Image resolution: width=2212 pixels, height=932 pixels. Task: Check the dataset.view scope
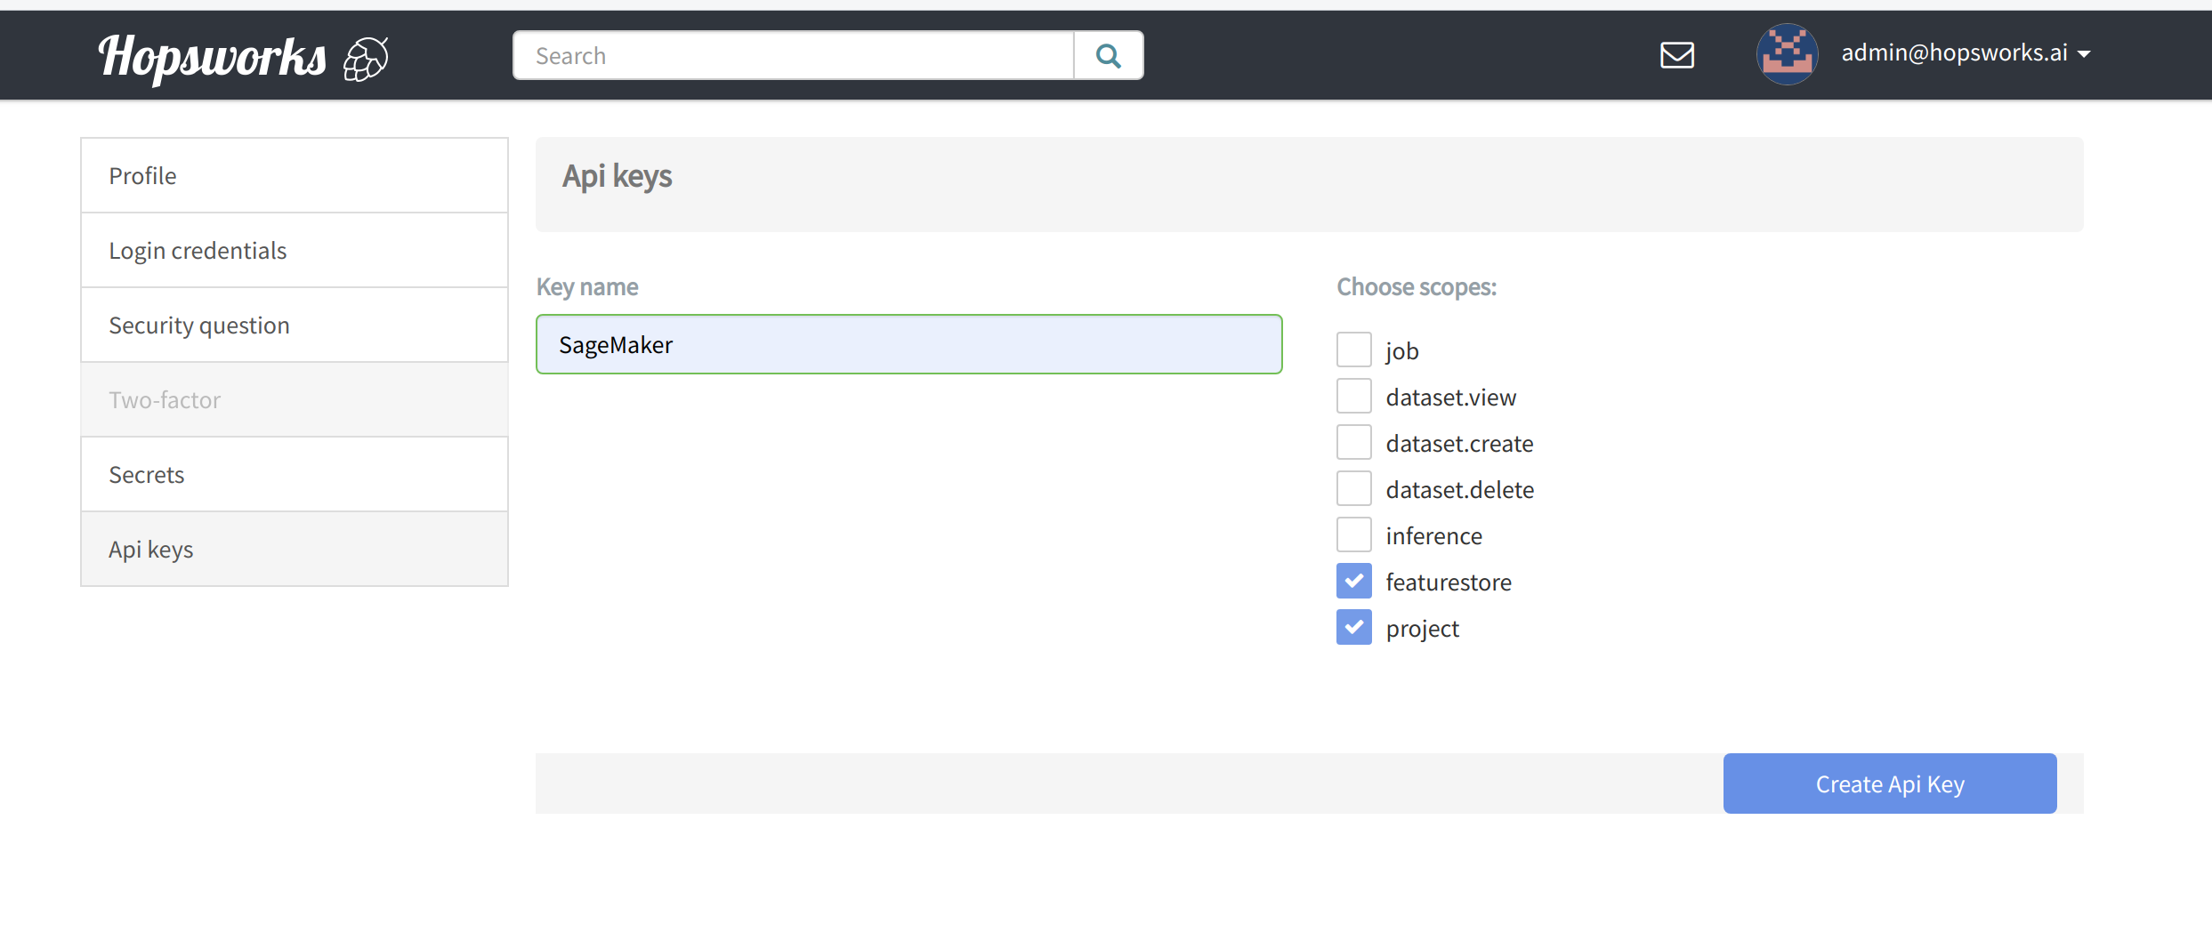[x=1353, y=397]
